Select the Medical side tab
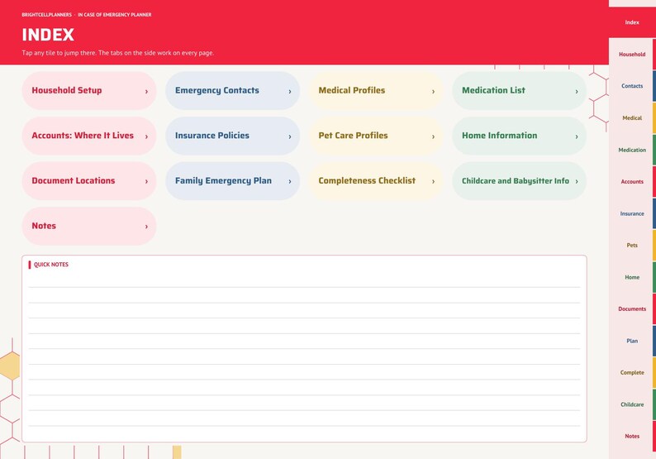The width and height of the screenshot is (656, 459). (x=632, y=118)
